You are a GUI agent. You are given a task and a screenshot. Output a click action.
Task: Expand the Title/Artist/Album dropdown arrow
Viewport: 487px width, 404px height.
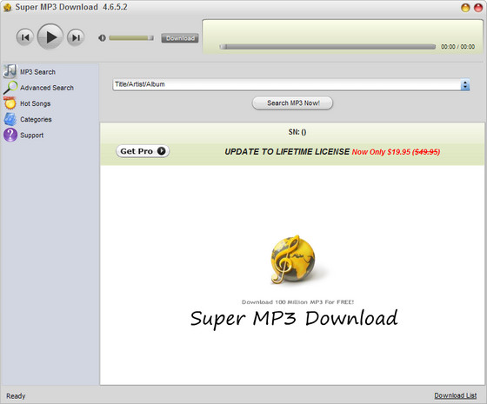[x=465, y=85]
